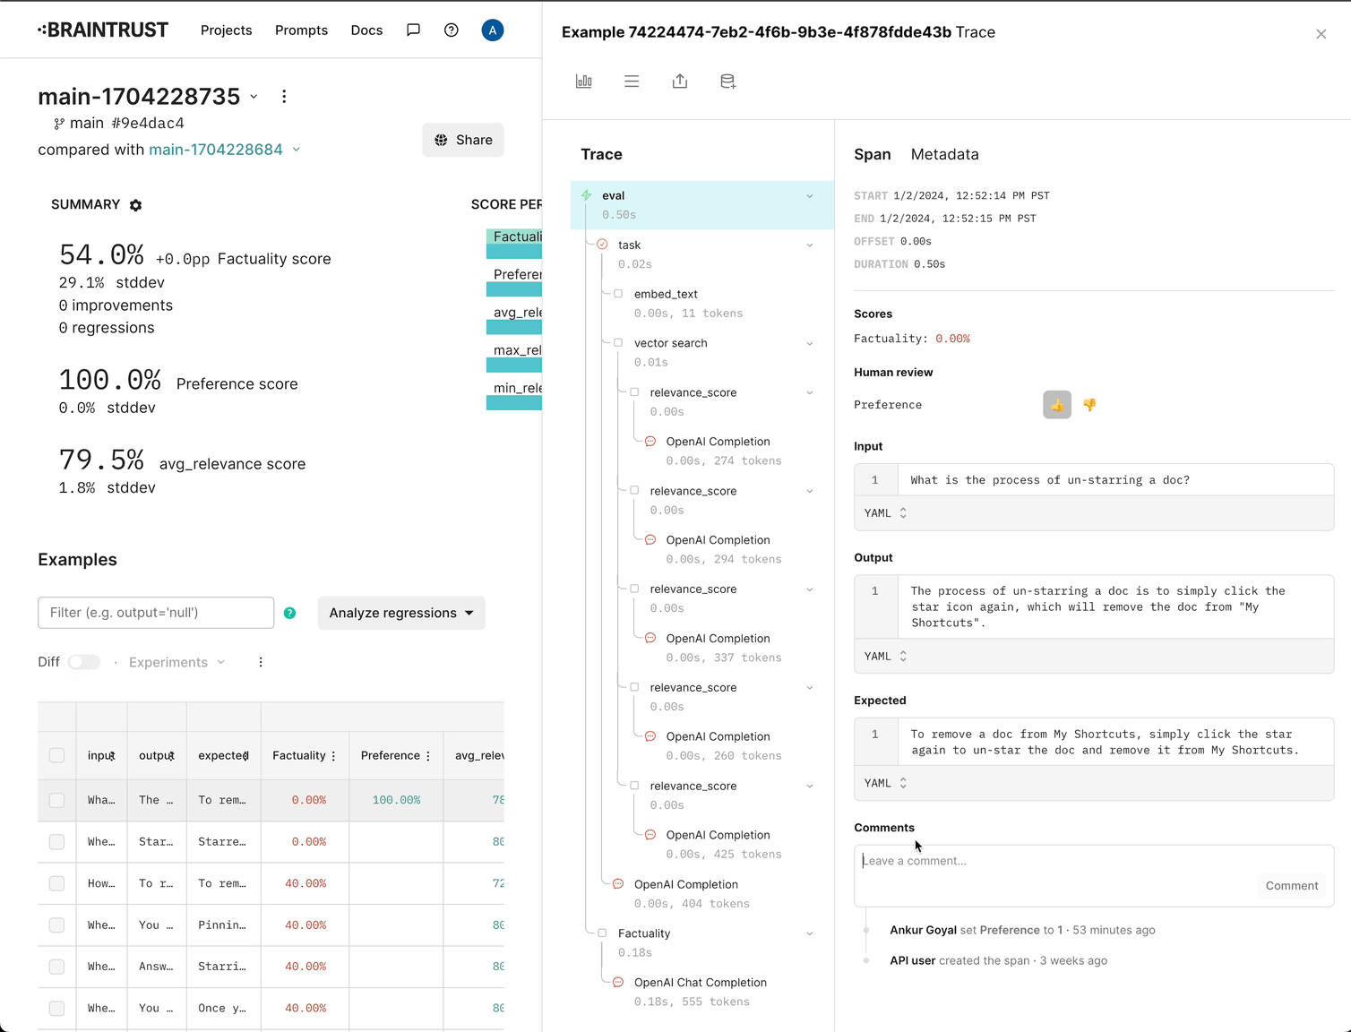Image resolution: width=1351 pixels, height=1032 pixels.
Task: Toggle the Diff switch
Action: coord(84,662)
